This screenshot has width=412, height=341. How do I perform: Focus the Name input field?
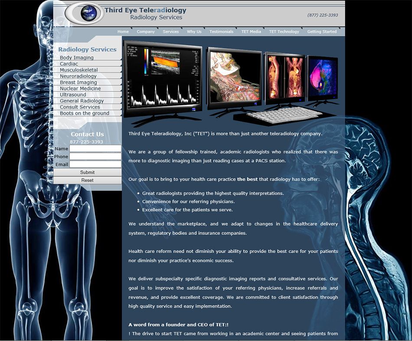(95, 149)
